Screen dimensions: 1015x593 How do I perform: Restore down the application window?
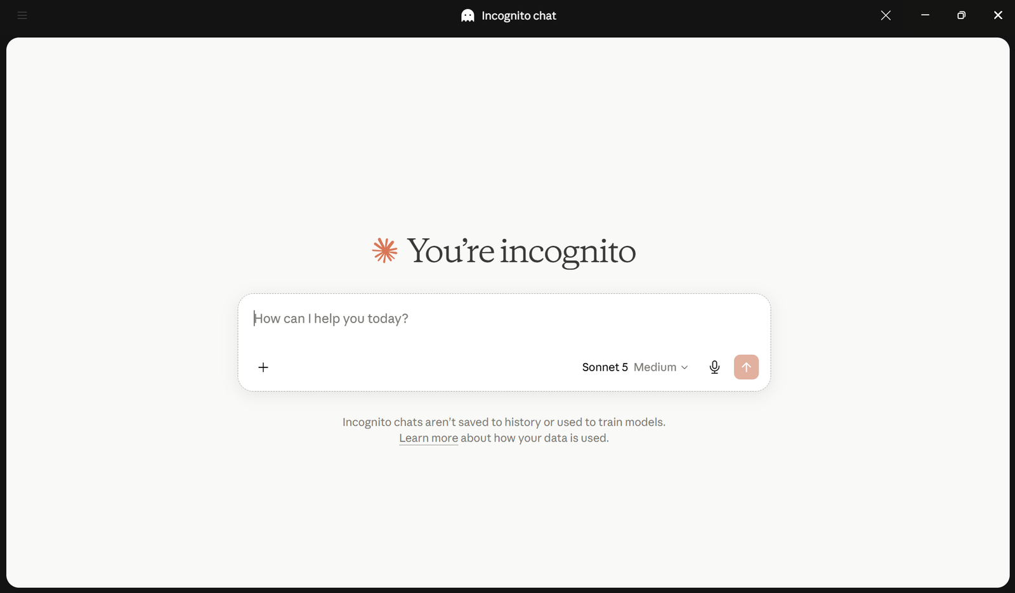(x=961, y=15)
